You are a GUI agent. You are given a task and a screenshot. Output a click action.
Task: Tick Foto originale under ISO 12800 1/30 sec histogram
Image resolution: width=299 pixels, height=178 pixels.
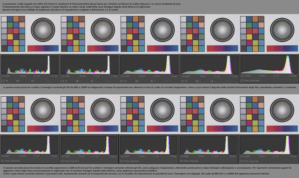(x=242, y=81)
